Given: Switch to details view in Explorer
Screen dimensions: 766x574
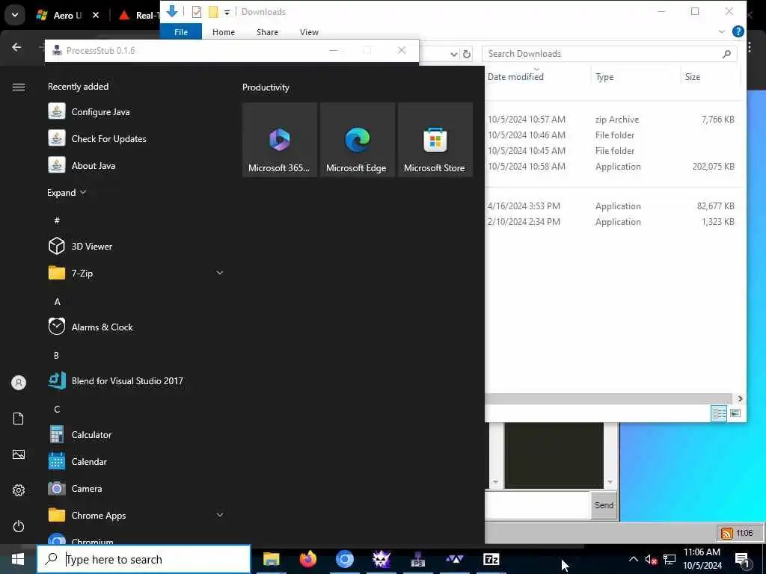Looking at the screenshot, I should (719, 413).
